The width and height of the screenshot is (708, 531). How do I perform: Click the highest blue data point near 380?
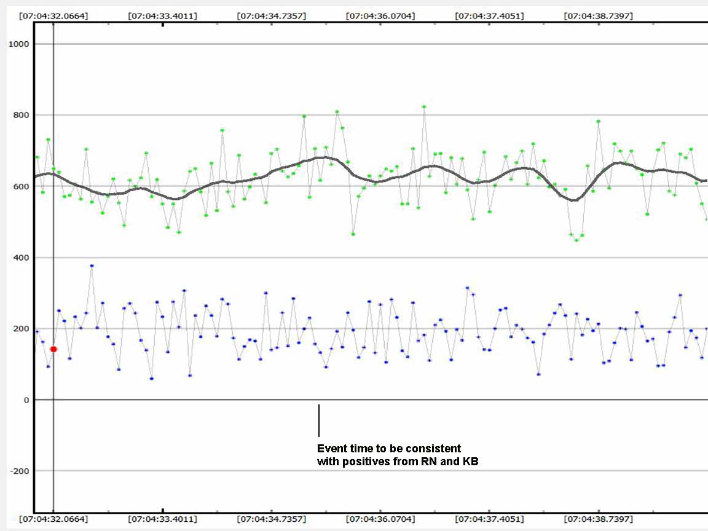[92, 265]
